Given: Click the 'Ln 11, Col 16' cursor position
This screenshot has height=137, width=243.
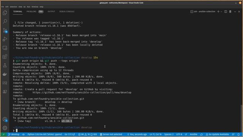Looking at the screenshot, I should tap(155, 134).
